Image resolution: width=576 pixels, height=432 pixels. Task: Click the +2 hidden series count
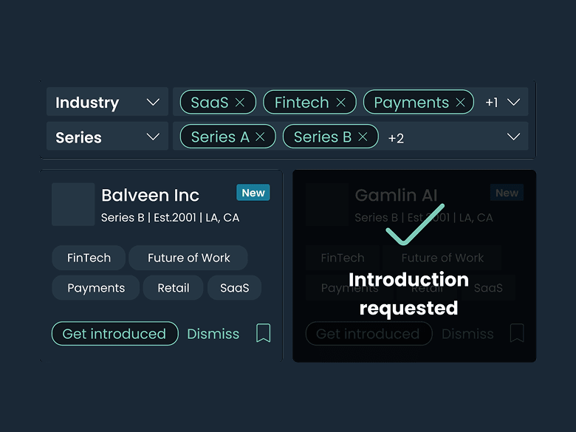[396, 138]
